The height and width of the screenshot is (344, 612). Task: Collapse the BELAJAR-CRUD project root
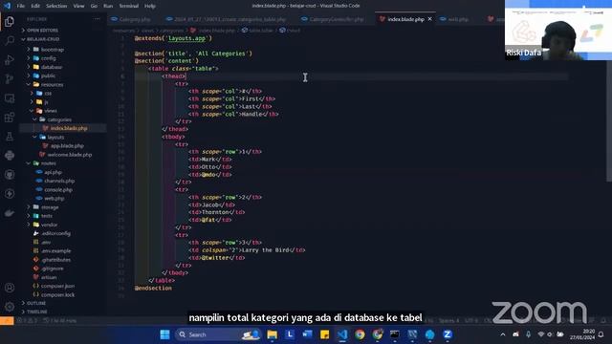[x=43, y=39]
